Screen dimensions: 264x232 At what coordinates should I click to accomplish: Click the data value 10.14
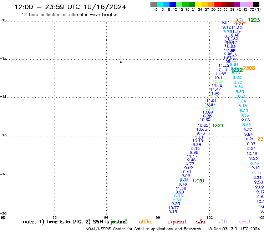coord(219,78)
